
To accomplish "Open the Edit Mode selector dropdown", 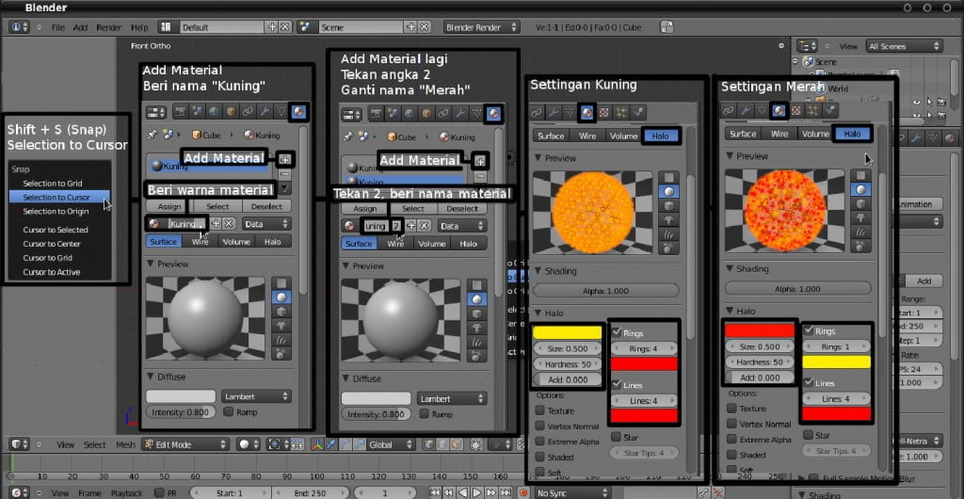I will [x=185, y=444].
